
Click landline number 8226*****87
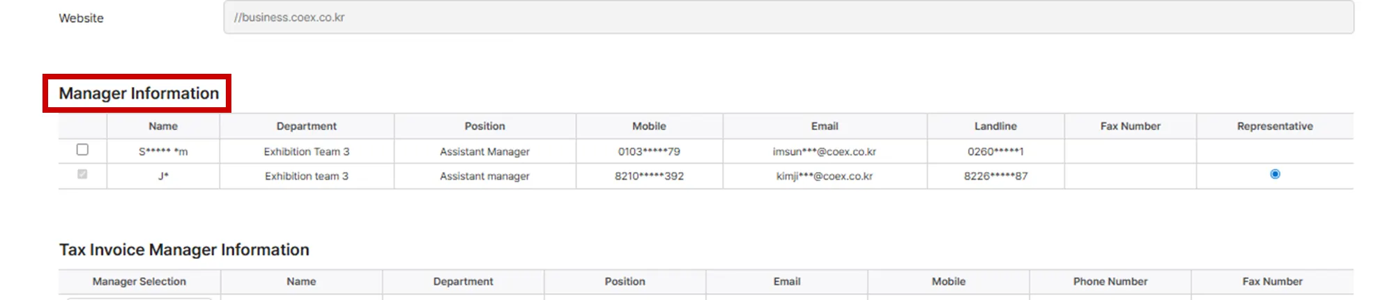point(995,176)
